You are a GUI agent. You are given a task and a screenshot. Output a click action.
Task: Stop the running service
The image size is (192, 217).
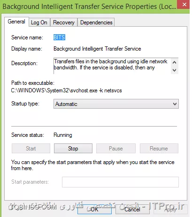click(x=73, y=149)
